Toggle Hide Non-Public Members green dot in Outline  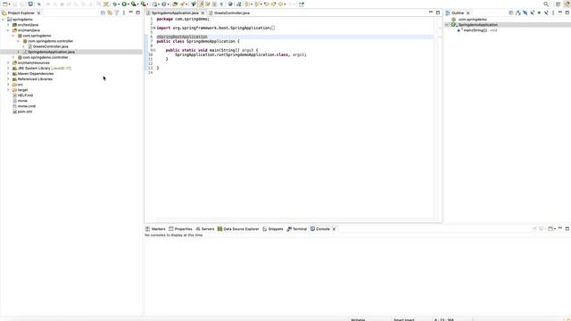point(539,12)
